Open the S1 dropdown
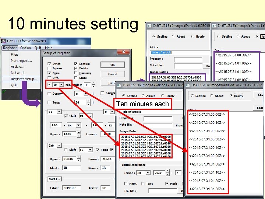The height and width of the screenshot is (199, 265). click(59, 112)
